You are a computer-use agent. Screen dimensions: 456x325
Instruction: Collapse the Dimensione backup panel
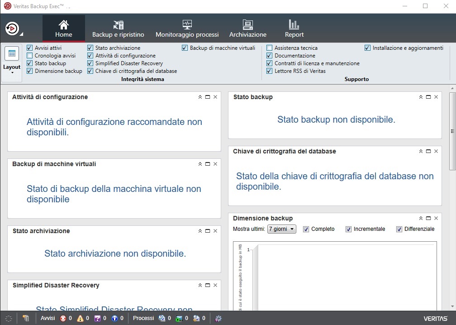click(421, 218)
